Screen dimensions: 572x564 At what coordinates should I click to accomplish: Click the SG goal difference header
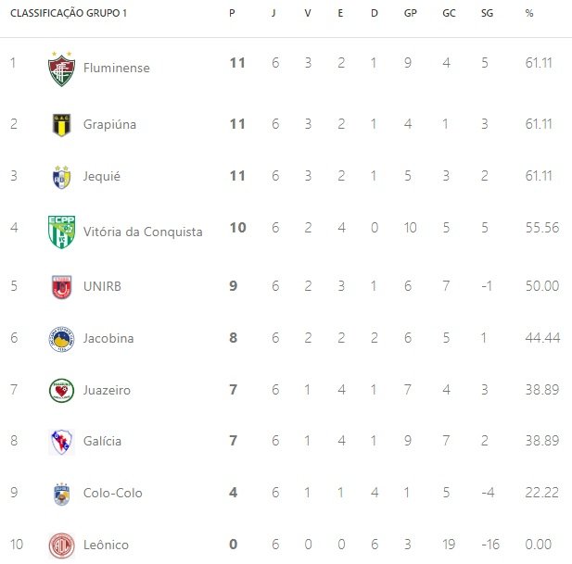[487, 13]
